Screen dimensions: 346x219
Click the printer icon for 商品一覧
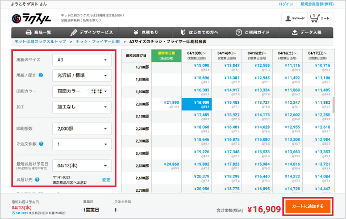pos(28,32)
